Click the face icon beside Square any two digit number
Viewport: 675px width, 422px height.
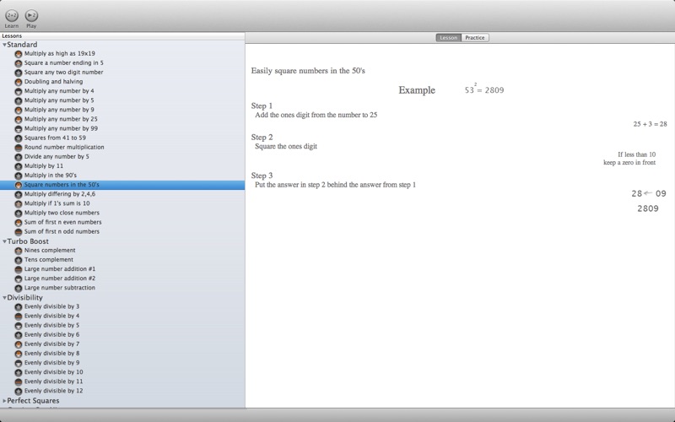[x=18, y=73]
